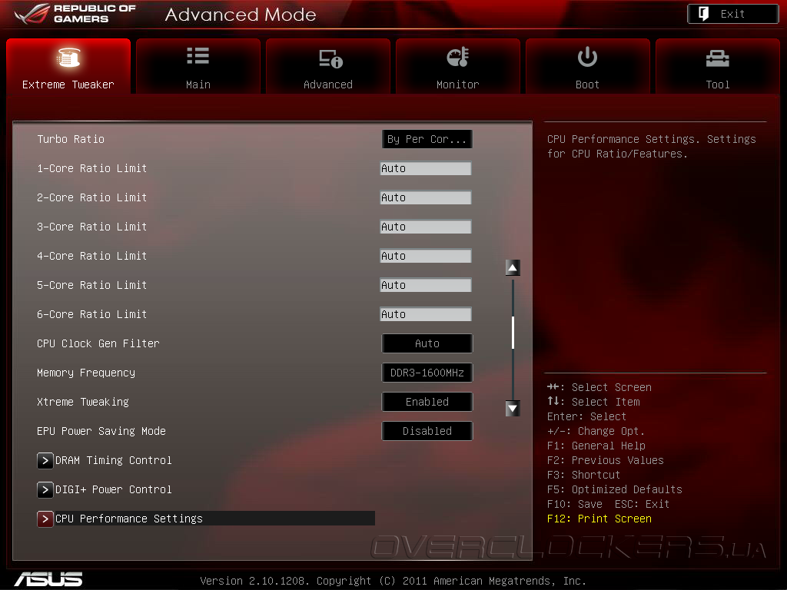Click the scroll down arrow button
The width and height of the screenshot is (787, 590).
pyautogui.click(x=513, y=409)
